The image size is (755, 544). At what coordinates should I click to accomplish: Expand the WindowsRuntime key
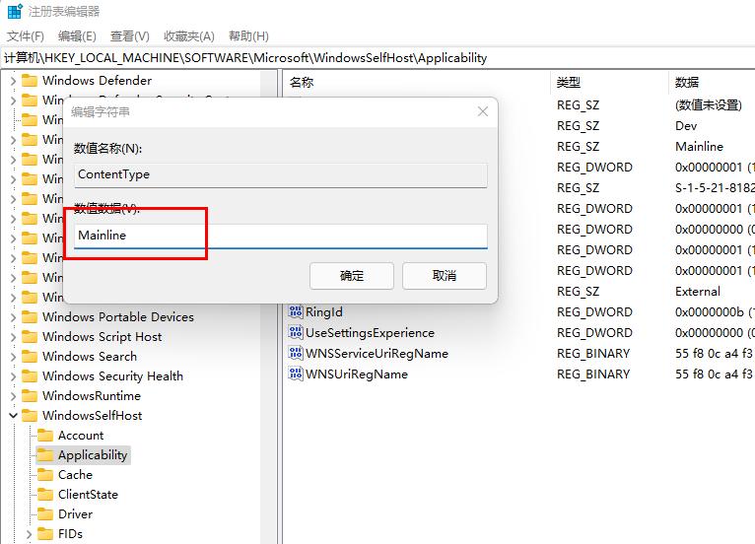(13, 396)
